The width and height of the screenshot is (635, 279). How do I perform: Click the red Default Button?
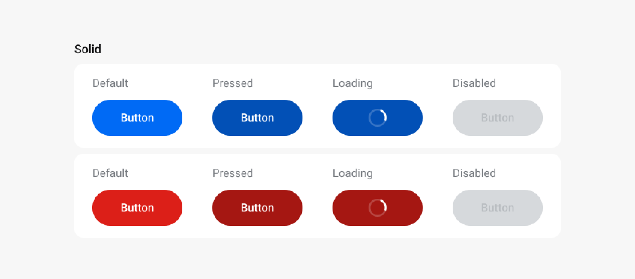(x=137, y=207)
